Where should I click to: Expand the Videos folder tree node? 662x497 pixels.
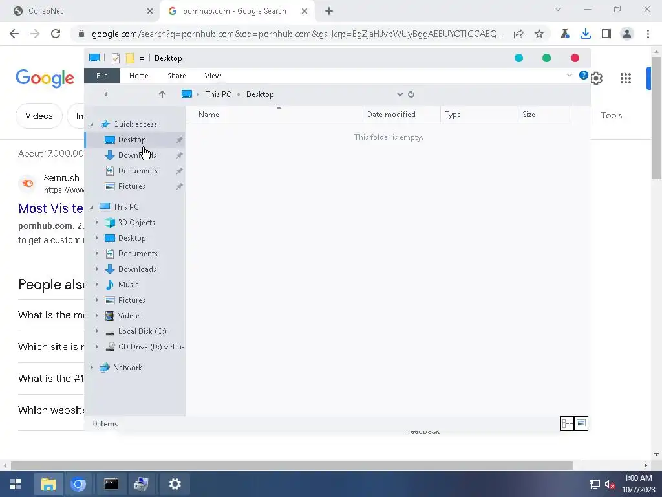[97, 316]
